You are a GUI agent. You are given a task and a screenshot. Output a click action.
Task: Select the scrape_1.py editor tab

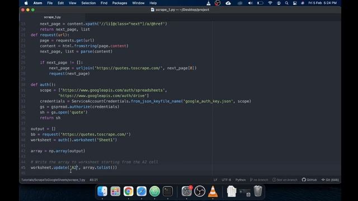pos(52,17)
